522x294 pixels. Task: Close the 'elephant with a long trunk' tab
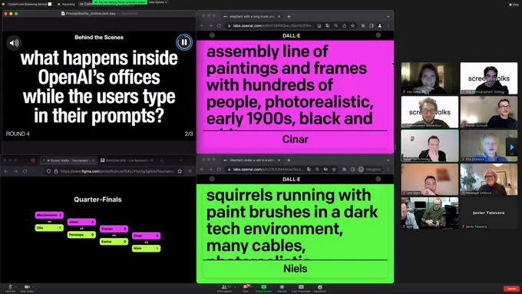click(279, 16)
